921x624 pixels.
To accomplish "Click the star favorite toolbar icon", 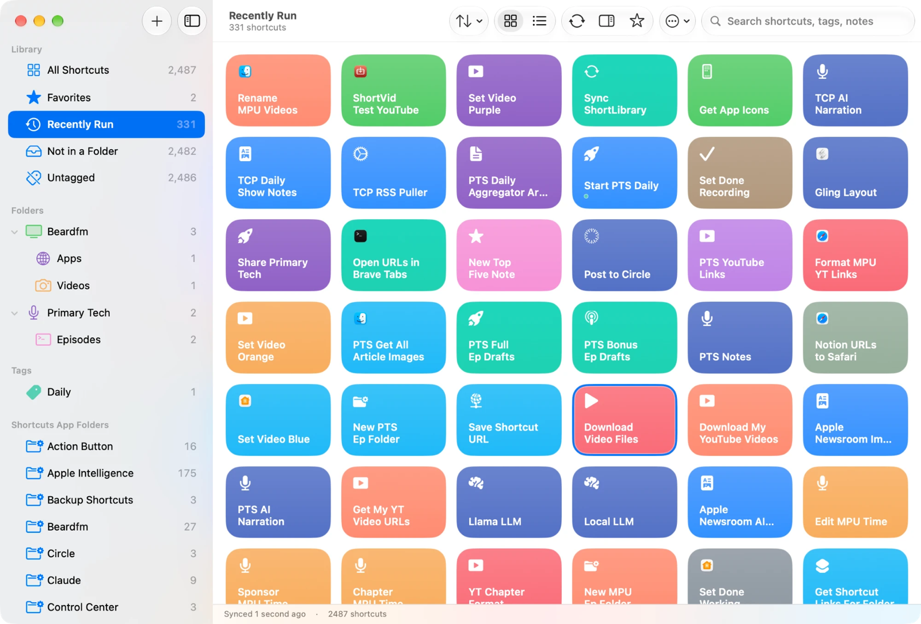I will (x=637, y=21).
